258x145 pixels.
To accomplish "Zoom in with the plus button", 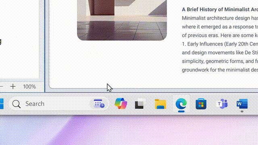I will pyautogui.click(x=13, y=87).
